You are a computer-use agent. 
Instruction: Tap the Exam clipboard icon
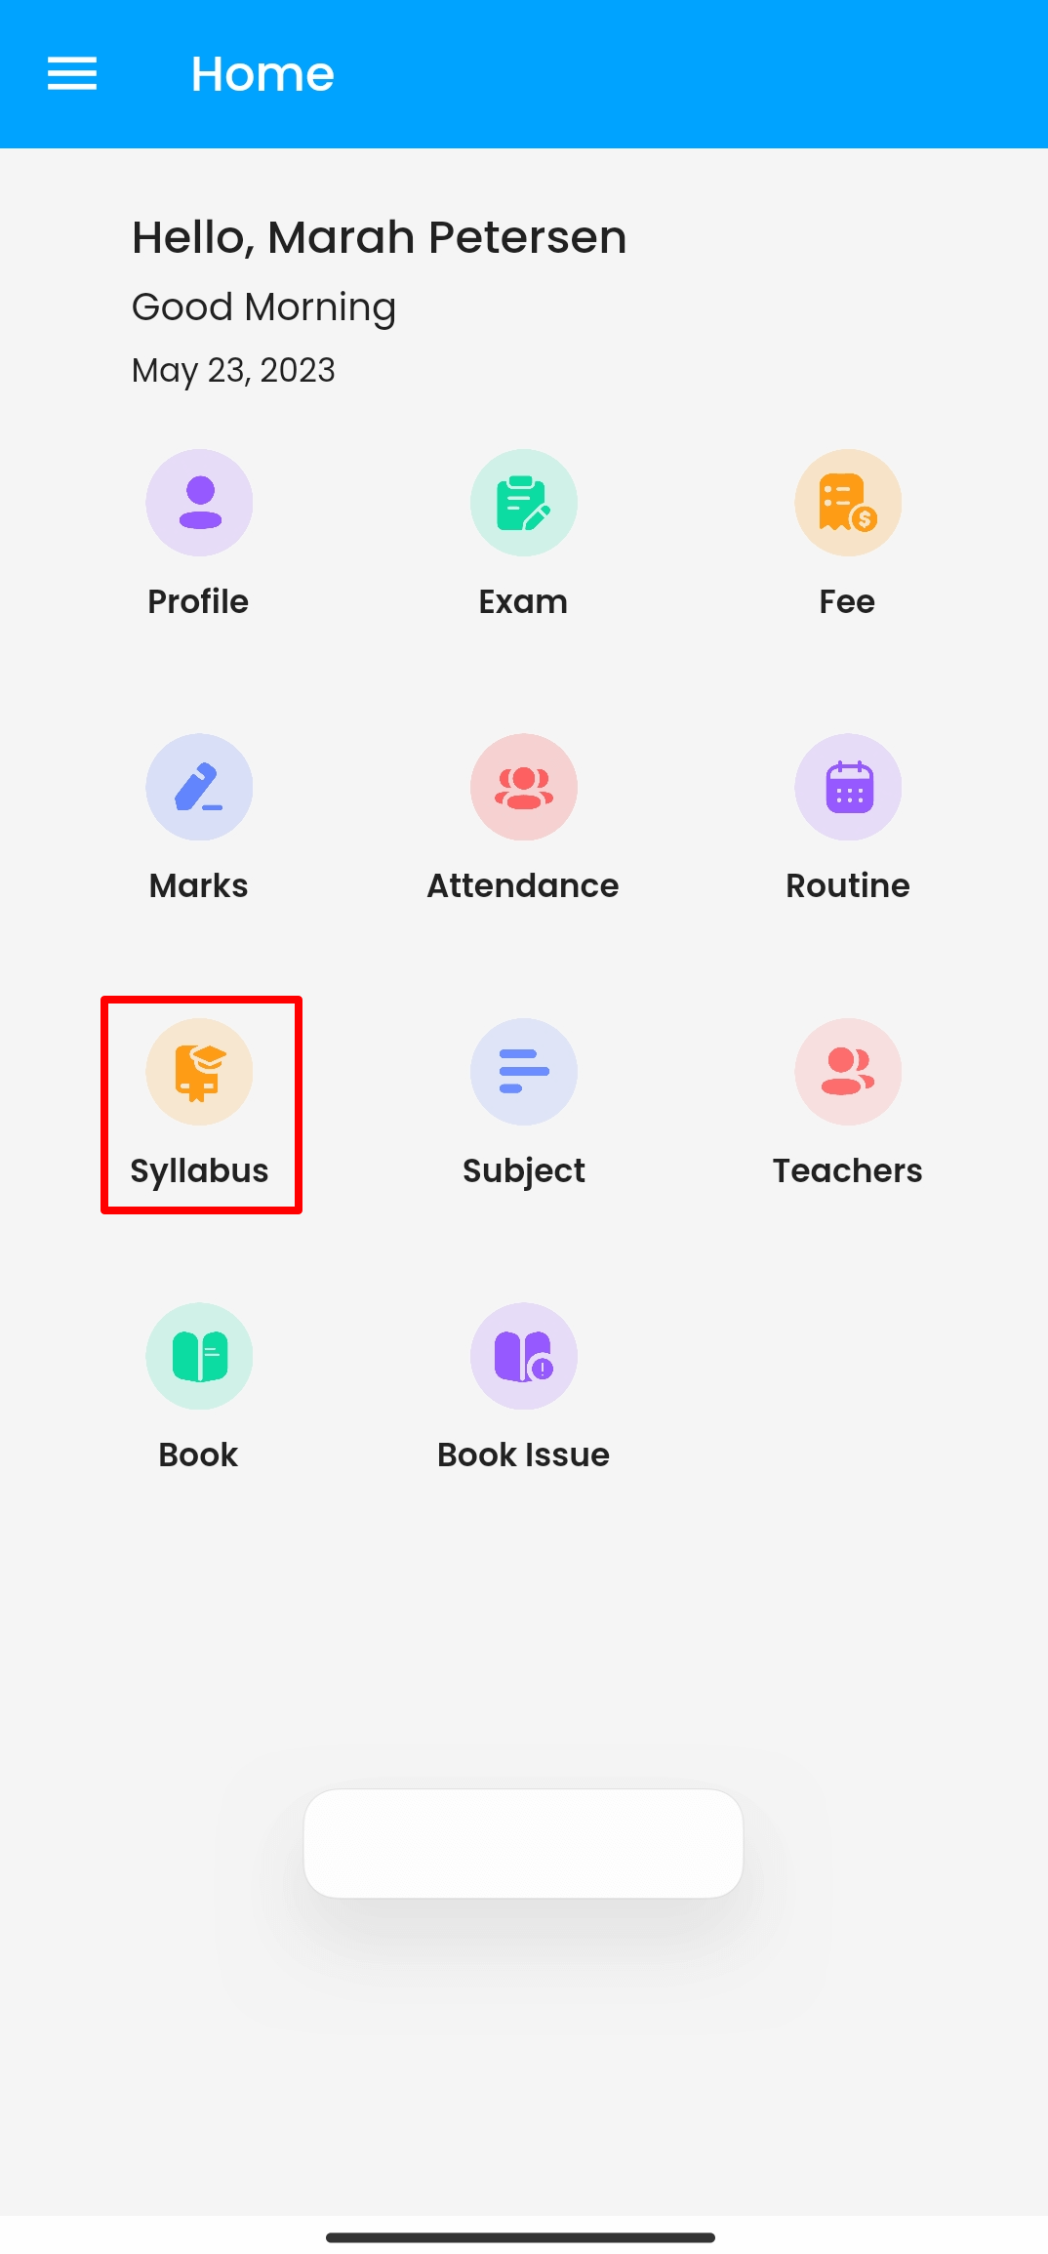pyautogui.click(x=524, y=503)
